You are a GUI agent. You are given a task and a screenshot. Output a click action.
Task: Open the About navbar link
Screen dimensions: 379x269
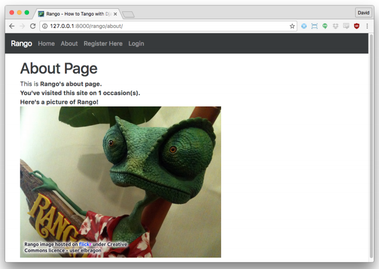[x=69, y=44]
